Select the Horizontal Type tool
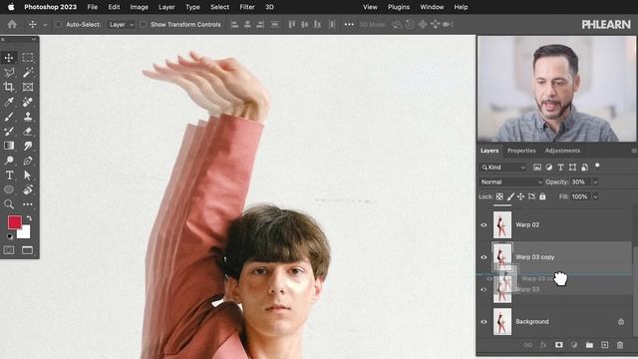Screen dimensions: 638x359 coord(9,176)
